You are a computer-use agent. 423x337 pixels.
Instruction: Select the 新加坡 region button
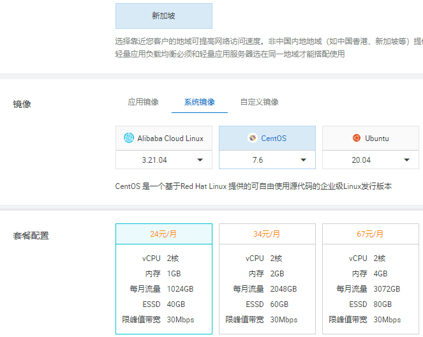164,16
